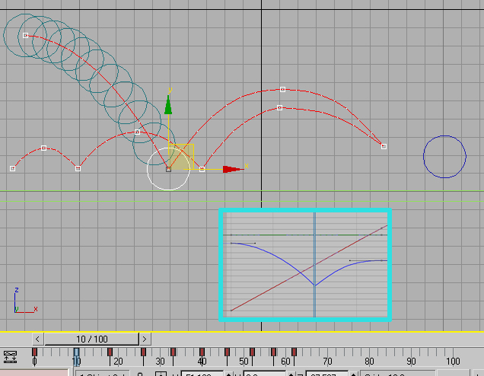The width and height of the screenshot is (484, 376).
Task: Select the keyframe marker at frame 40
Action: coord(202,352)
